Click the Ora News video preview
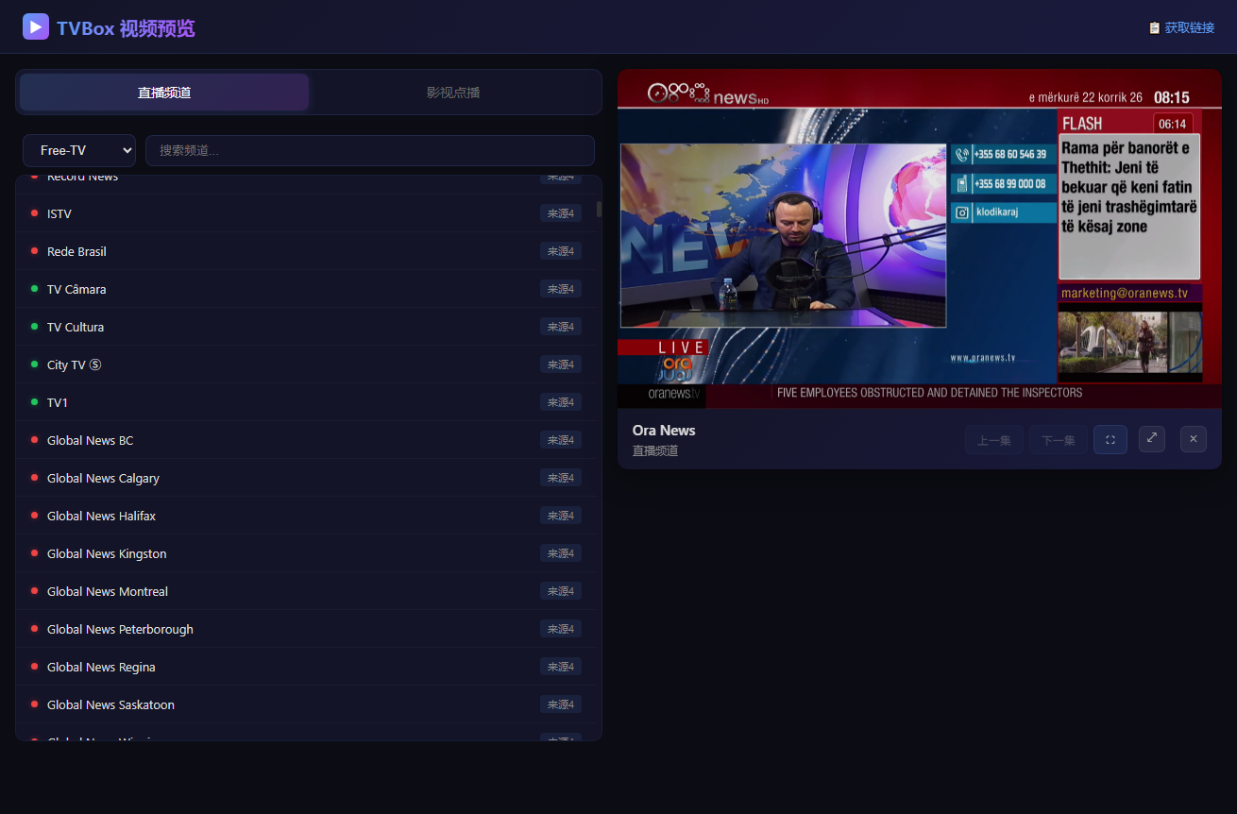Viewport: 1237px width, 814px height. [920, 239]
